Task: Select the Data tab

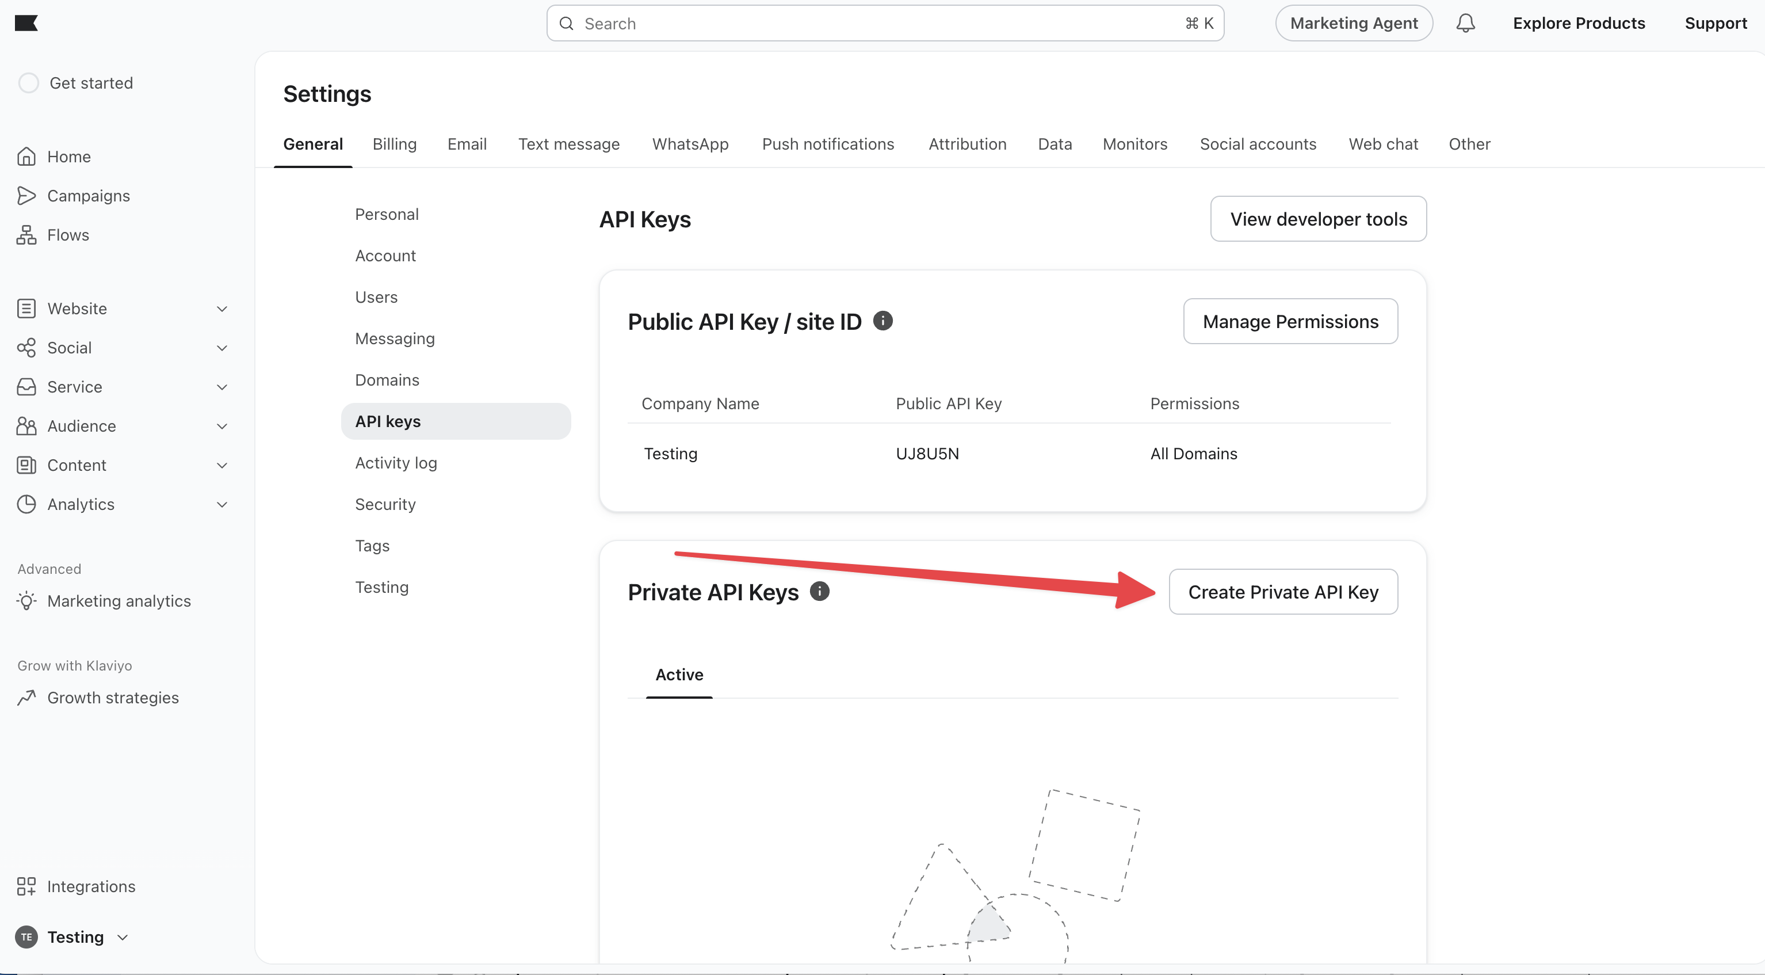Action: pyautogui.click(x=1055, y=144)
